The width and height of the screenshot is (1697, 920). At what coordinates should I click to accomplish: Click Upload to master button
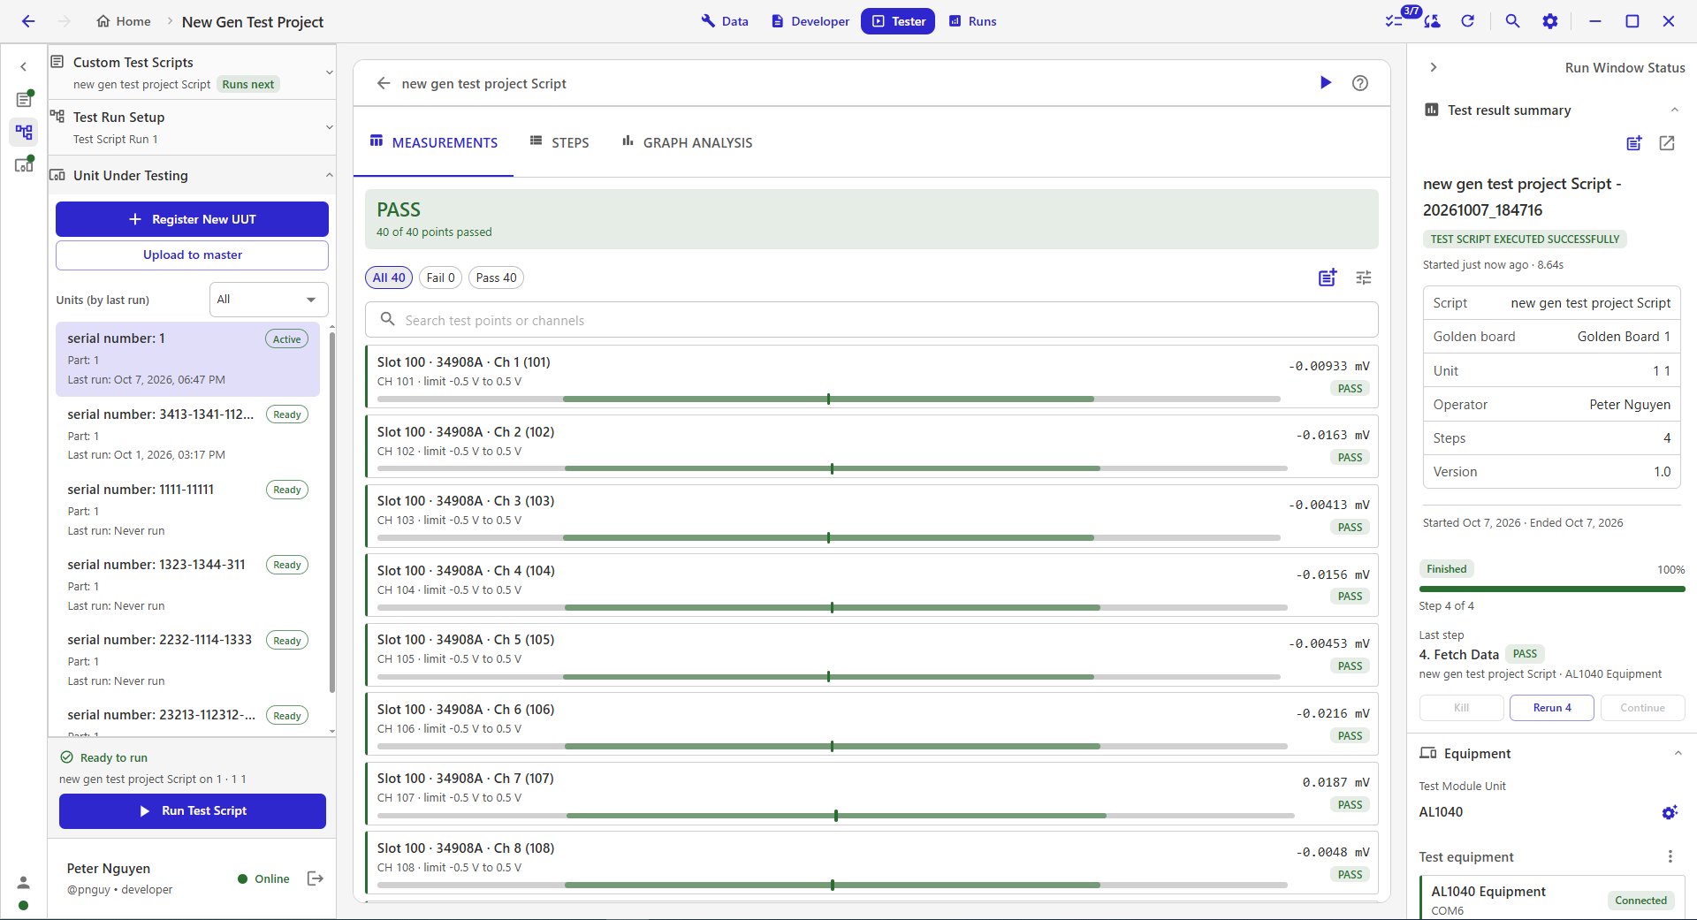pyautogui.click(x=192, y=255)
